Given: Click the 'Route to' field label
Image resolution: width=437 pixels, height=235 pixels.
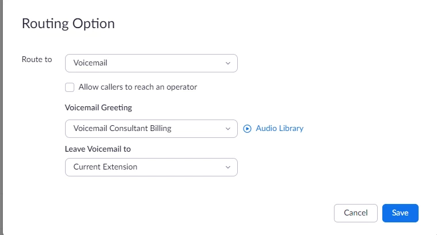Looking at the screenshot, I should click(37, 60).
